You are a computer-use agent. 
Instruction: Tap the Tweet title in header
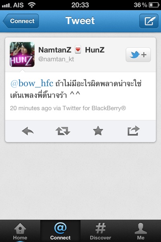pyautogui.click(x=80, y=21)
